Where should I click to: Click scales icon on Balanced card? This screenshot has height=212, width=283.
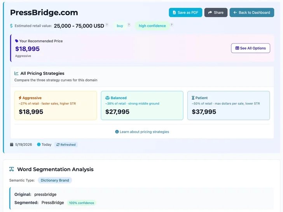pos(107,98)
